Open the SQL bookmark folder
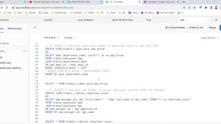The height and width of the screenshot is (124, 221). 122,13
